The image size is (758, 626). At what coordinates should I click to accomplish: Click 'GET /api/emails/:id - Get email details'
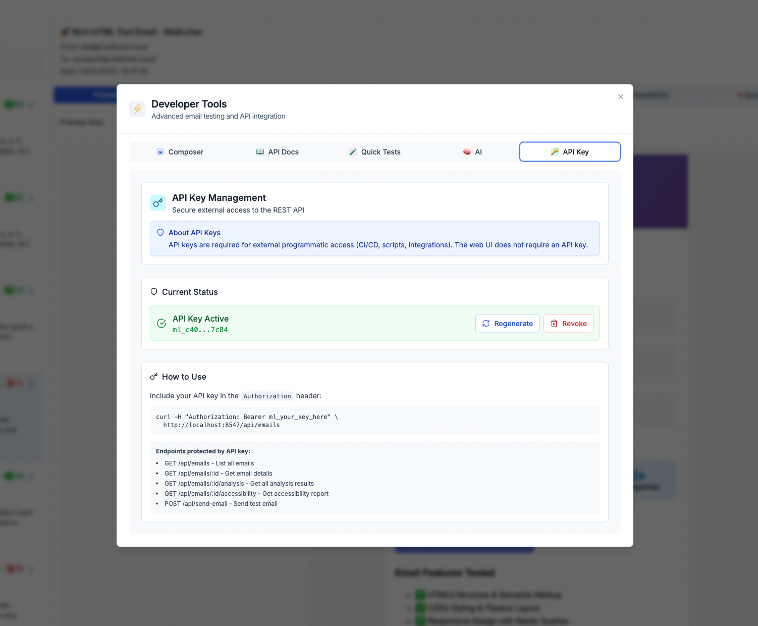pos(218,474)
